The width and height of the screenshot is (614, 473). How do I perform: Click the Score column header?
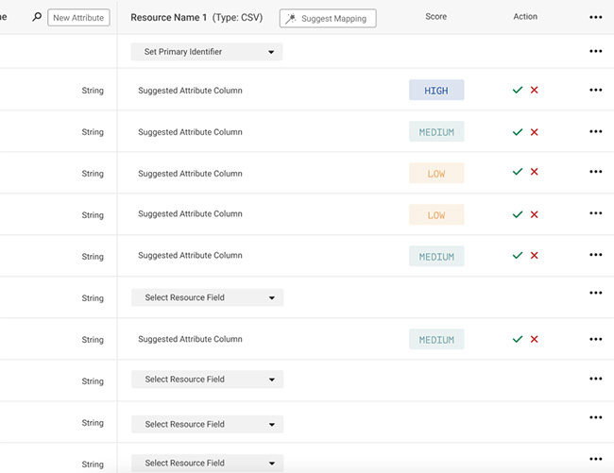click(435, 16)
